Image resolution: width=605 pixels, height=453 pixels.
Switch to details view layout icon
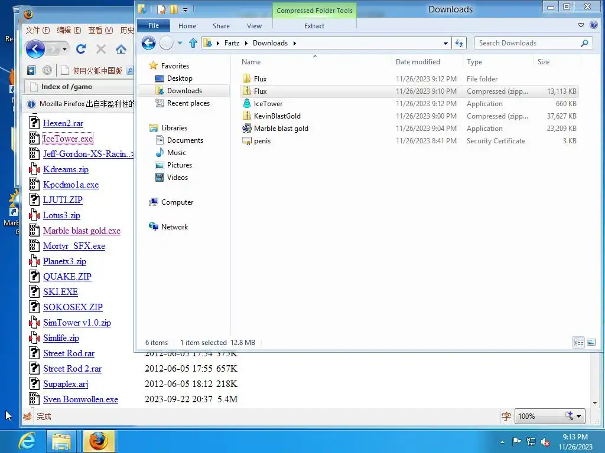tap(579, 342)
